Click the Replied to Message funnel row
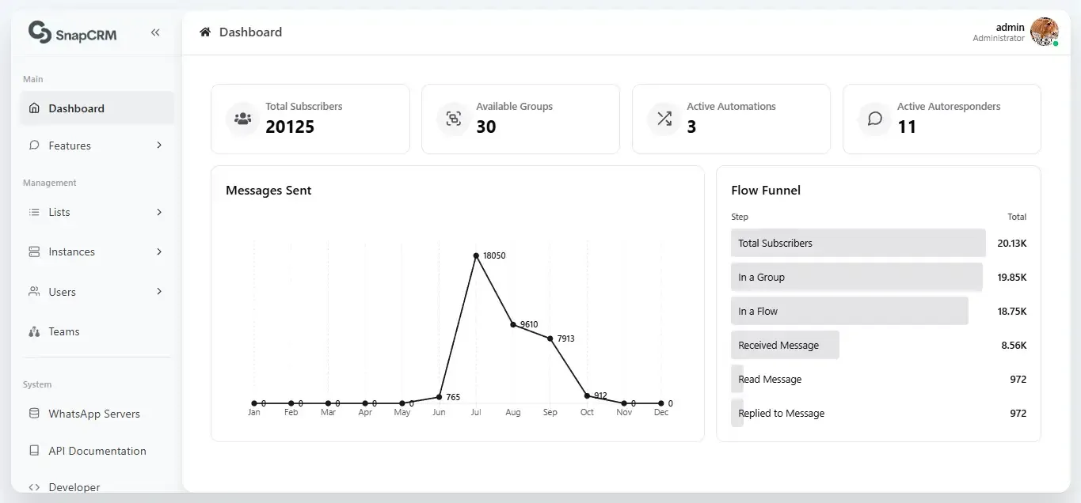1081x503 pixels. tap(879, 413)
